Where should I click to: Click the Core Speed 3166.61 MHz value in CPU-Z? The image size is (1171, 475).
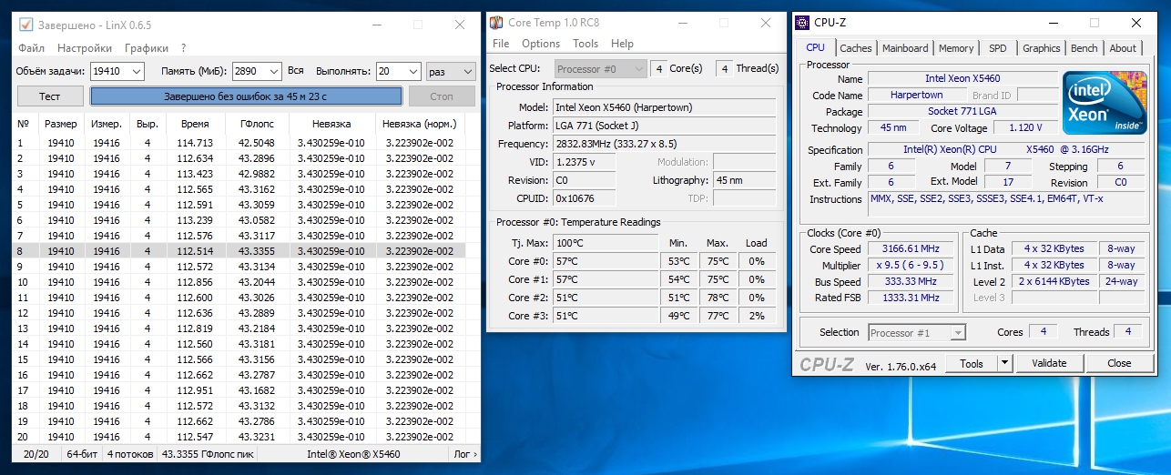point(911,248)
